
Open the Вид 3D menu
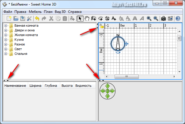tap(60, 12)
